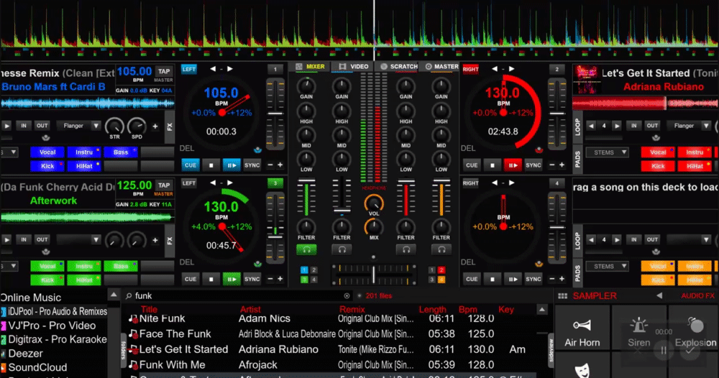Toggle the LEFT deck assign on deck 1
The width and height of the screenshot is (719, 378).
189,69
